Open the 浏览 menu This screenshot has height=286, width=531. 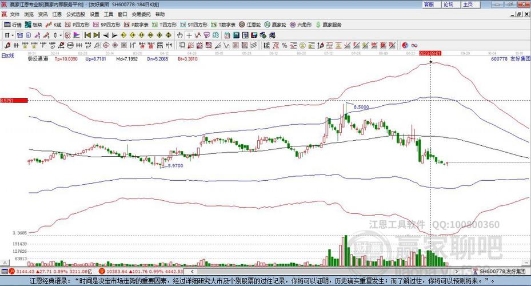[x=29, y=14]
